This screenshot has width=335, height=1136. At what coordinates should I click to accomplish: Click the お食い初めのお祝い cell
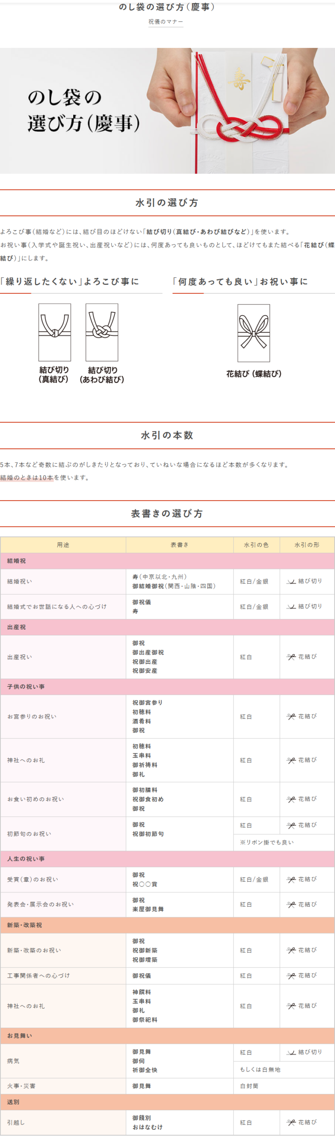click(63, 799)
